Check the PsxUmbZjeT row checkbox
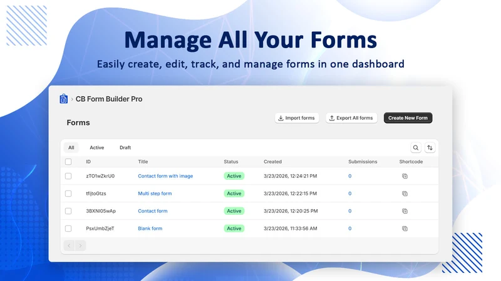The width and height of the screenshot is (501, 281). coord(68,229)
